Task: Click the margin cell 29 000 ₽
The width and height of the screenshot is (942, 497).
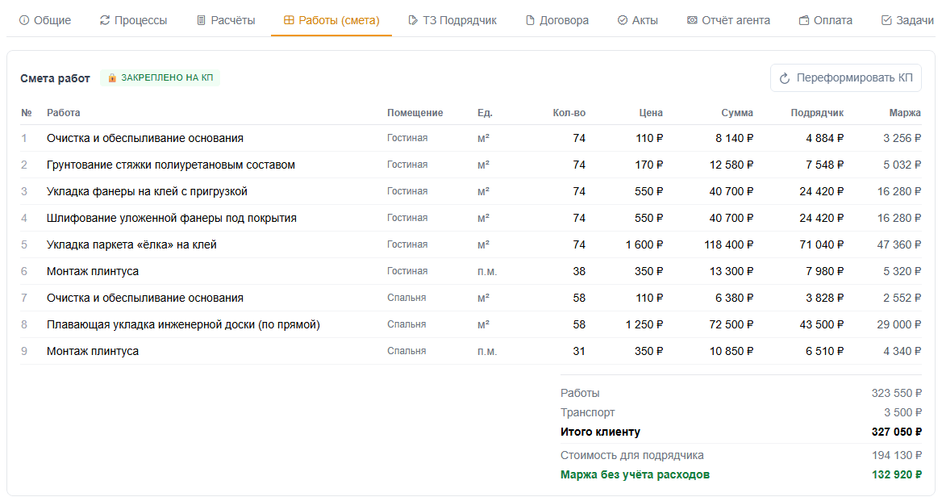Action: [x=898, y=324]
